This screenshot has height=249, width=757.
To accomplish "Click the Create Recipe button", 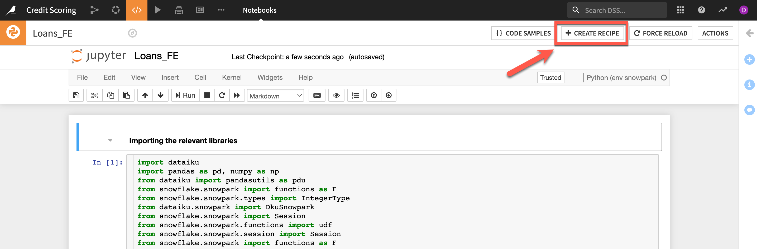I will [x=592, y=33].
